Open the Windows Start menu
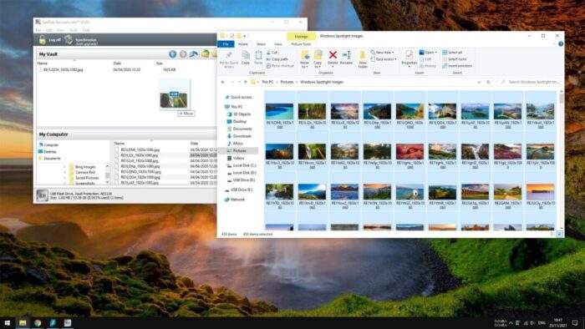Screen dimensions: 585x329 pyautogui.click(x=8, y=323)
